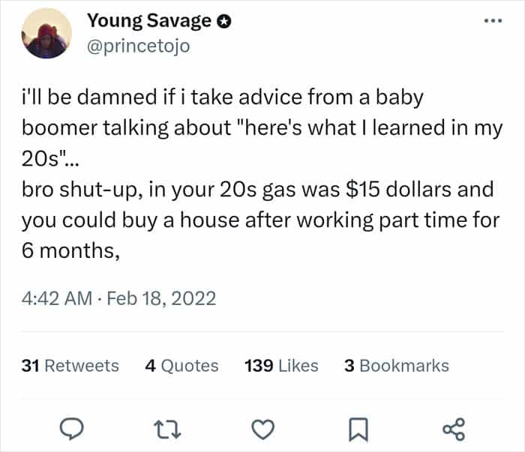Click the number 139 before Likes
The height and width of the screenshot is (452, 525).
click(x=257, y=366)
